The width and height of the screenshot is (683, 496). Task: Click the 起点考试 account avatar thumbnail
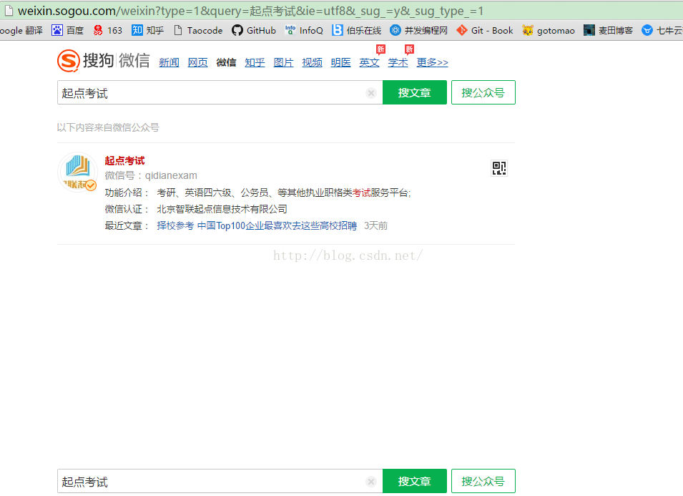tap(77, 172)
